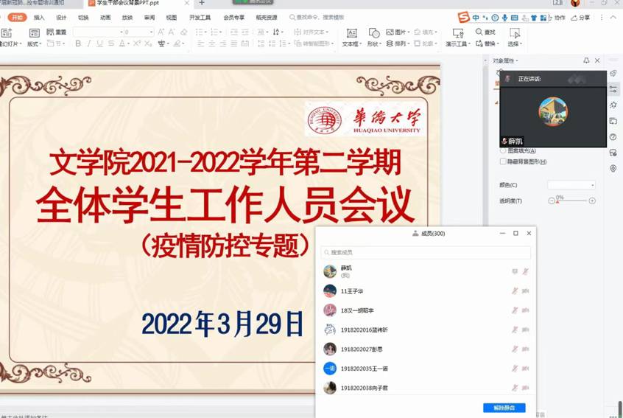The width and height of the screenshot is (623, 418).
Task: Click camera icon next to 1918202027彭思
Action: coord(526,349)
